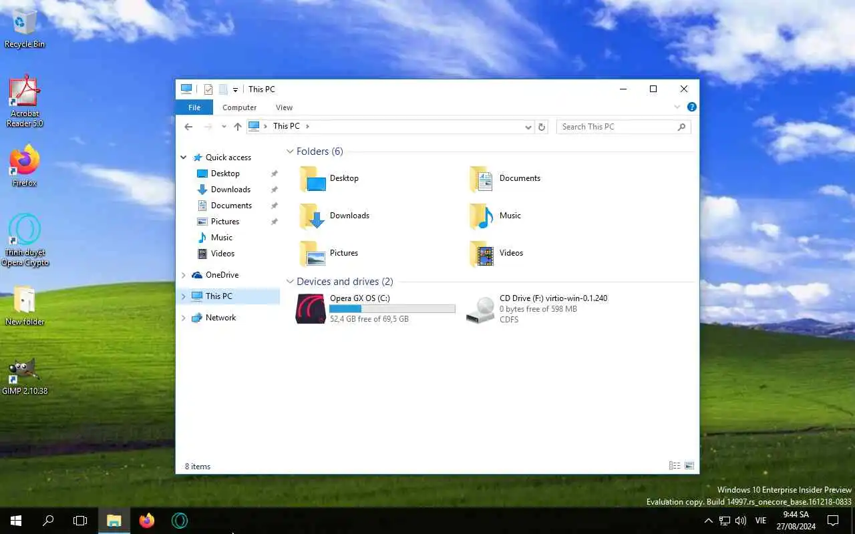Select Documents in Quick access
This screenshot has height=534, width=855.
[230, 206]
